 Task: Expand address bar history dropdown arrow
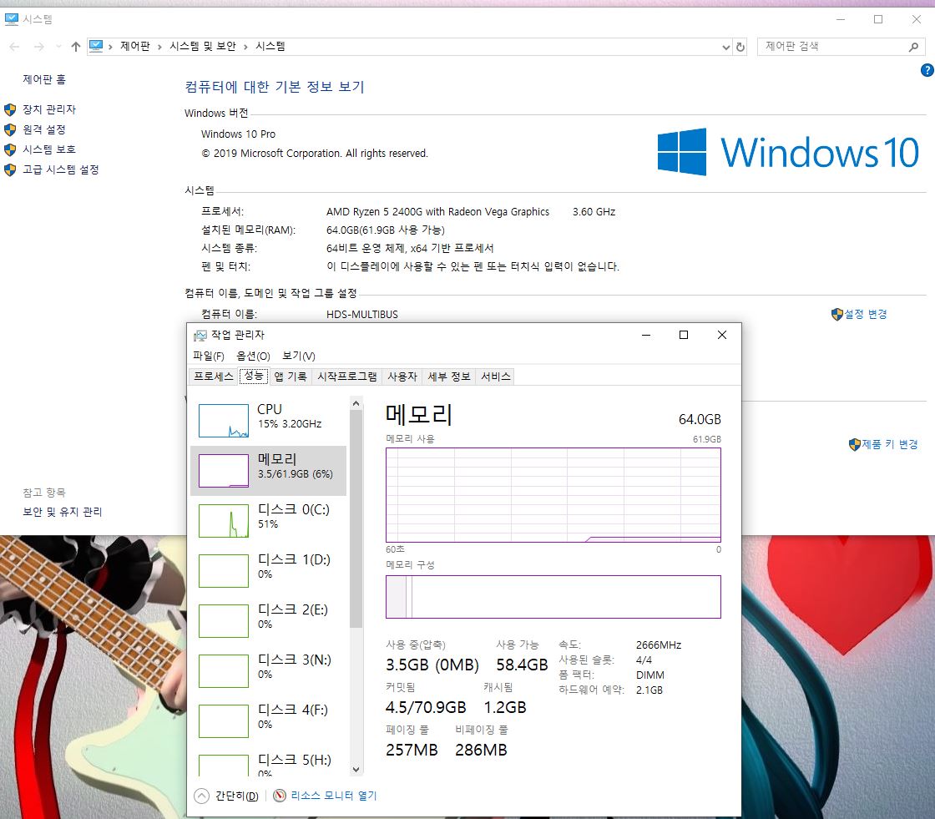(x=725, y=47)
